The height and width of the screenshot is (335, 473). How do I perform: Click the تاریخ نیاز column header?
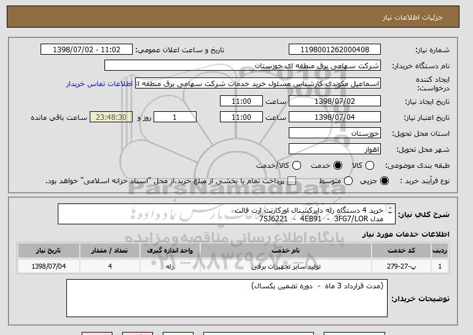[x=49, y=251]
